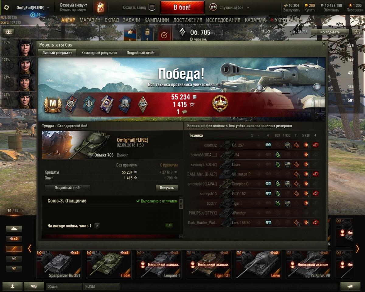Select the T 55A tank thumbnail

tap(109, 265)
